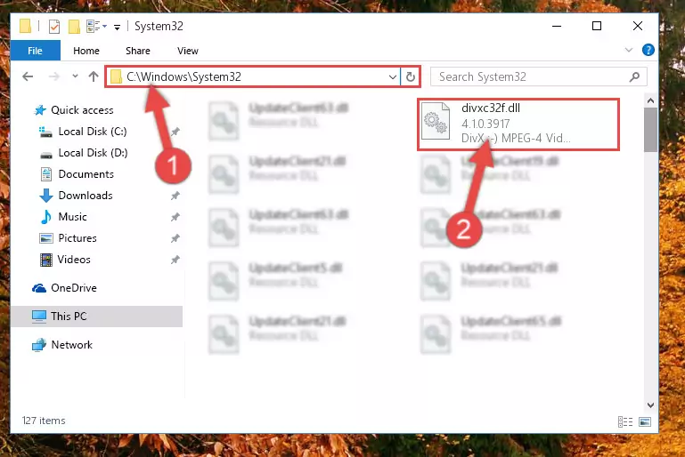The width and height of the screenshot is (685, 457).
Task: Refresh the System32 folder view
Action: (x=411, y=77)
